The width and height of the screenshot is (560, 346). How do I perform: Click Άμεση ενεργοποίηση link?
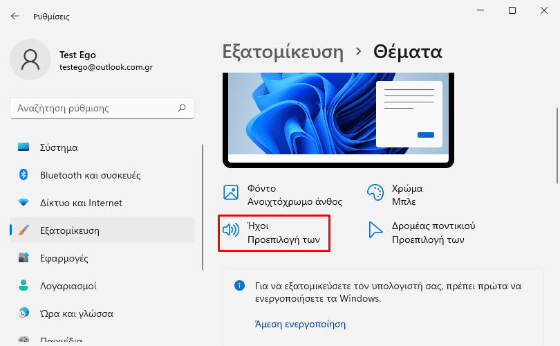point(300,324)
